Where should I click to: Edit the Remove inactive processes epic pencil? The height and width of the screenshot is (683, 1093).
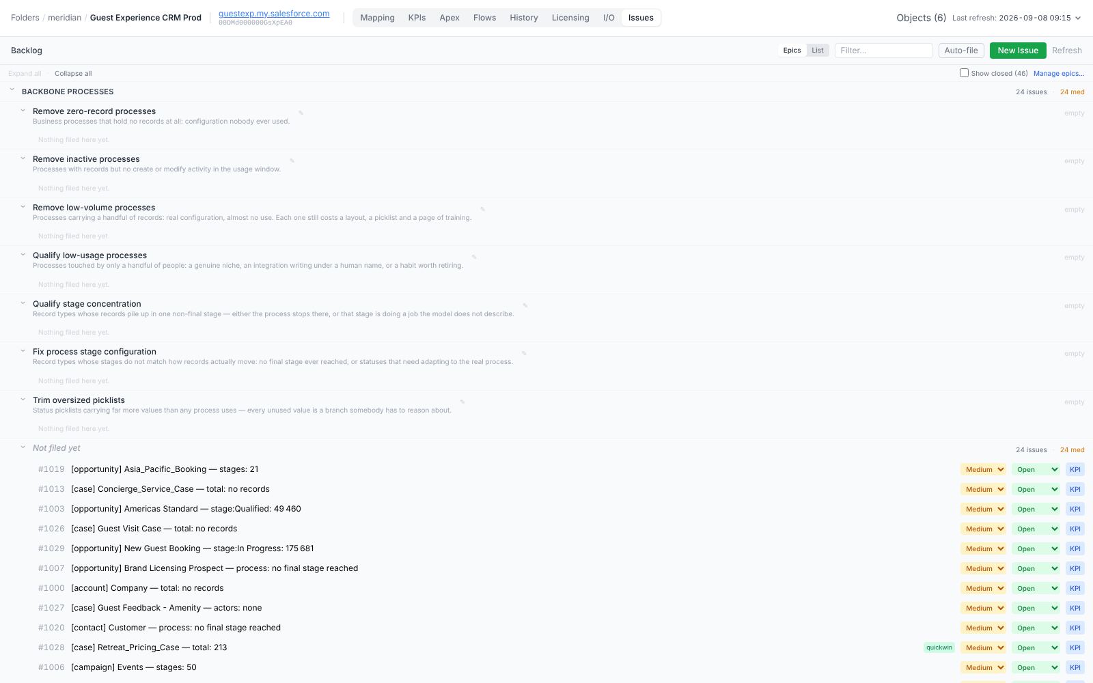click(292, 161)
